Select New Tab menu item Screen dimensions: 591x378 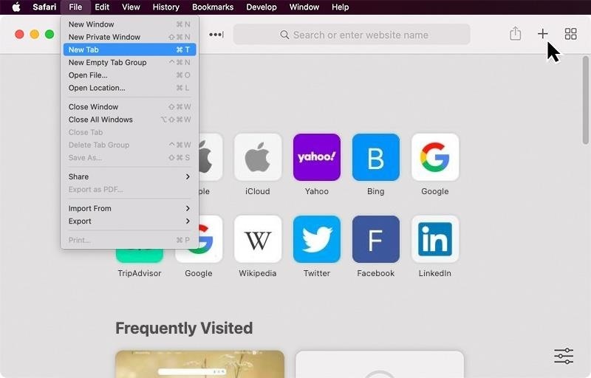click(129, 49)
